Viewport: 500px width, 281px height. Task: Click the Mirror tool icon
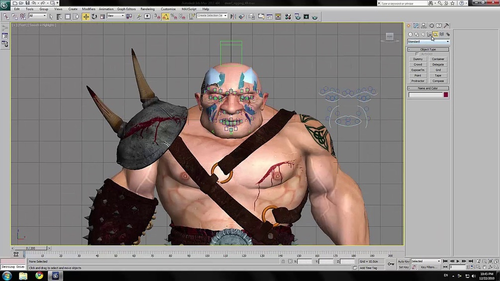point(233,16)
